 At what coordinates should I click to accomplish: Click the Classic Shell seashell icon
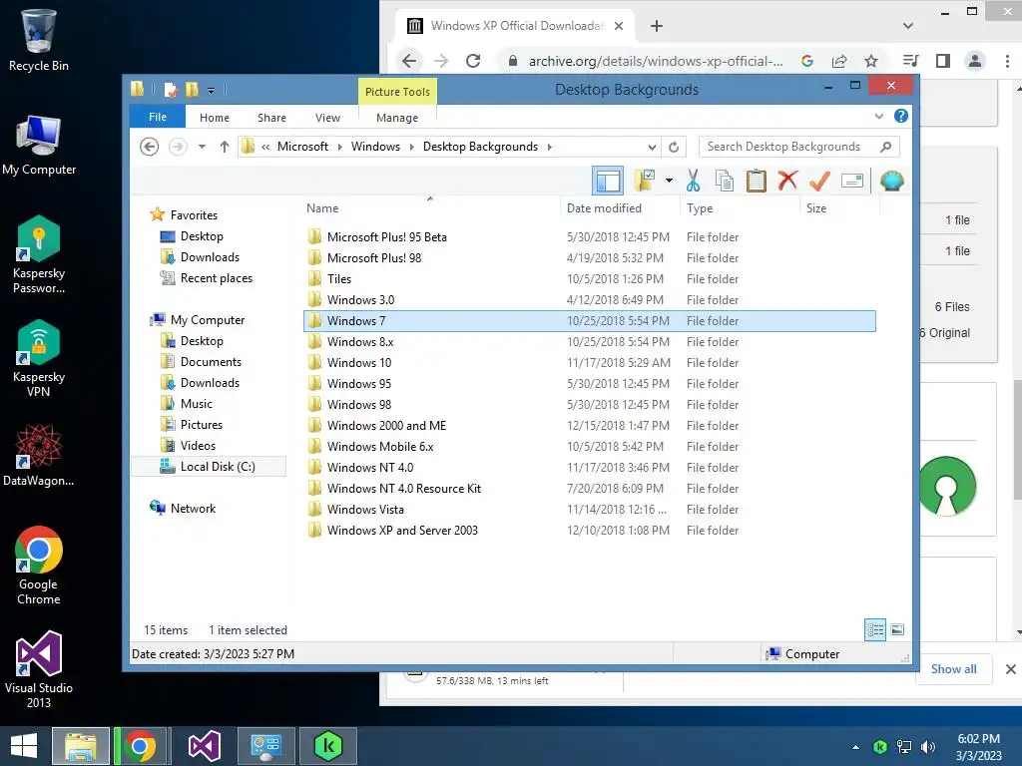pyautogui.click(x=891, y=181)
